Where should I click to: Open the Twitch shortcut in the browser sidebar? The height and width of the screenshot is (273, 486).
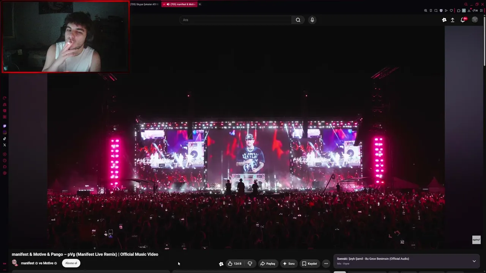click(x=5, y=126)
